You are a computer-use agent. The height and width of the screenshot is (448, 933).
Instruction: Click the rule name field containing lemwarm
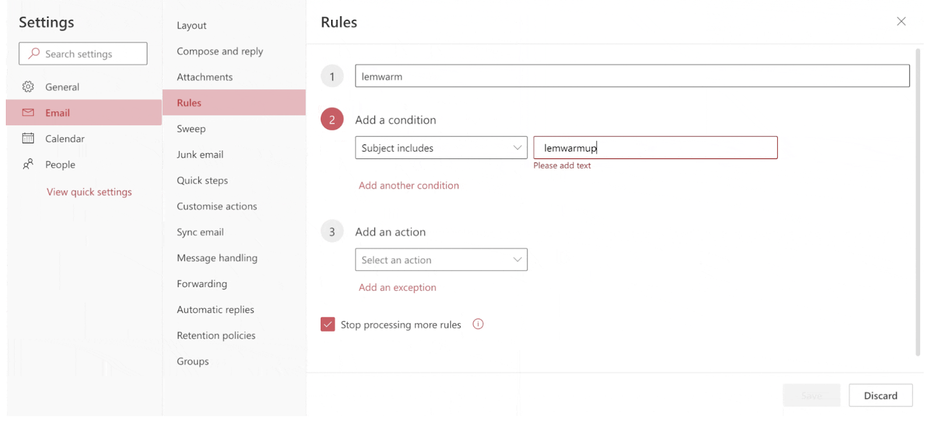632,76
